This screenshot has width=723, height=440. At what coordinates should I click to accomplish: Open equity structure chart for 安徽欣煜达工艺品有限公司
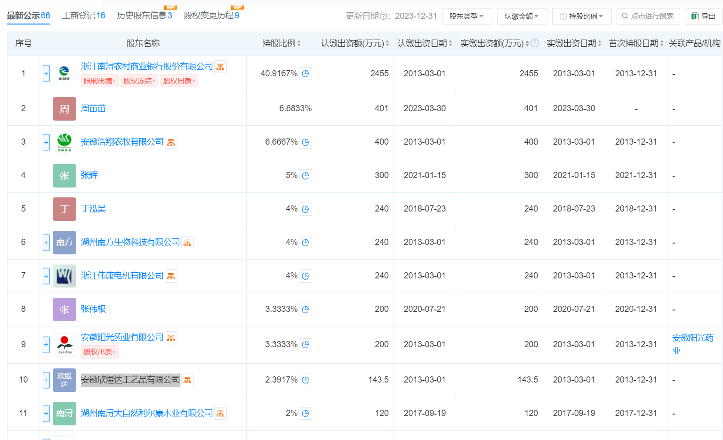click(187, 380)
